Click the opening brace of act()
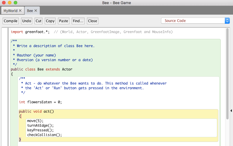The height and width of the screenshot is (146, 233). tap(20, 116)
